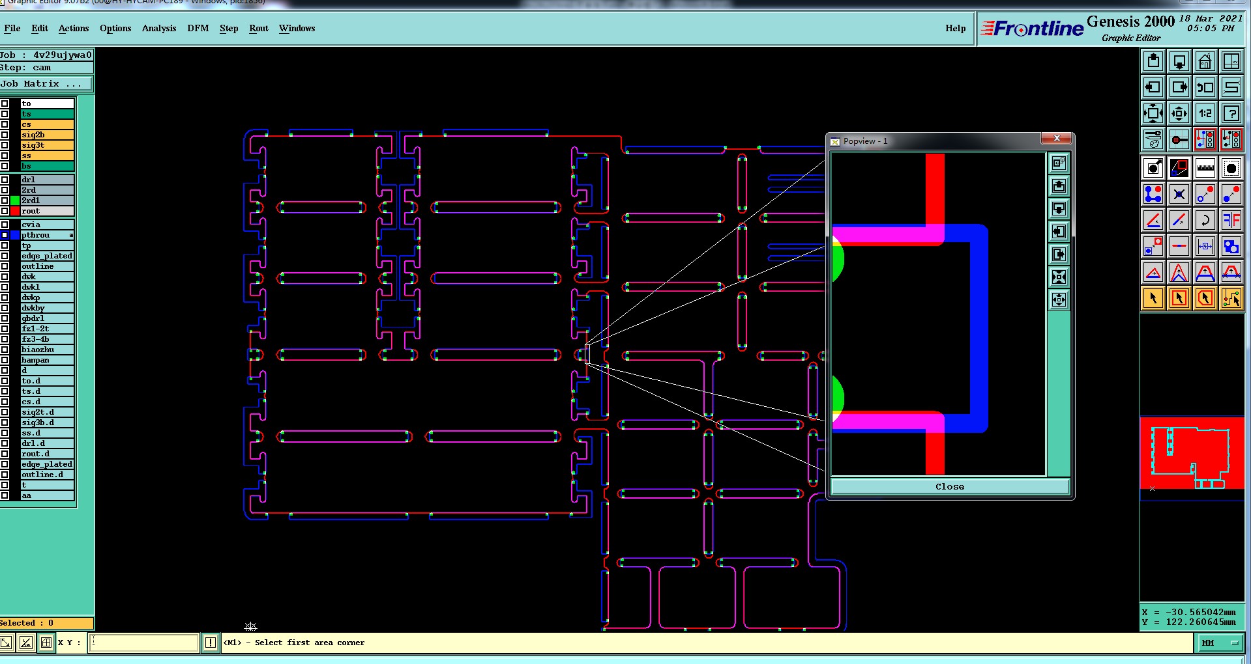This screenshot has height=664, width=1251.
Task: Select the net selection pointer tool
Action: [x=1231, y=298]
